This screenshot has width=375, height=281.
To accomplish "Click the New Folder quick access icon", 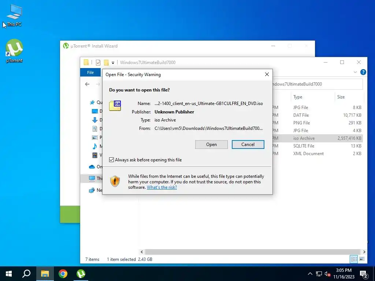I will [106, 62].
